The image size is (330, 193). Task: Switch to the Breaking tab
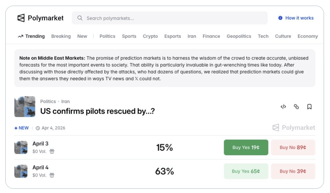(x=61, y=36)
